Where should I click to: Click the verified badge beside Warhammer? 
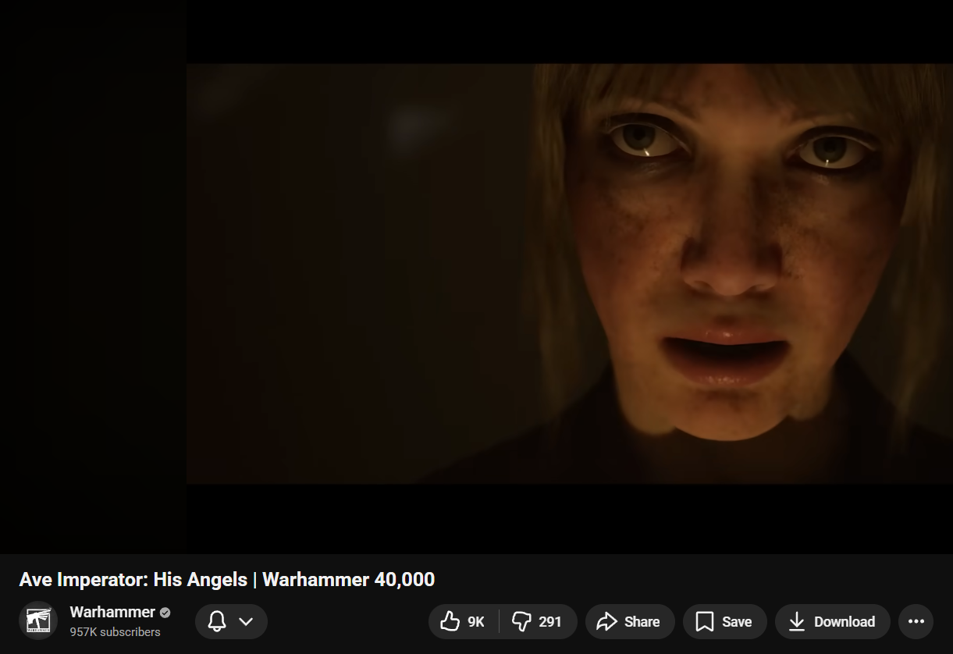(165, 613)
